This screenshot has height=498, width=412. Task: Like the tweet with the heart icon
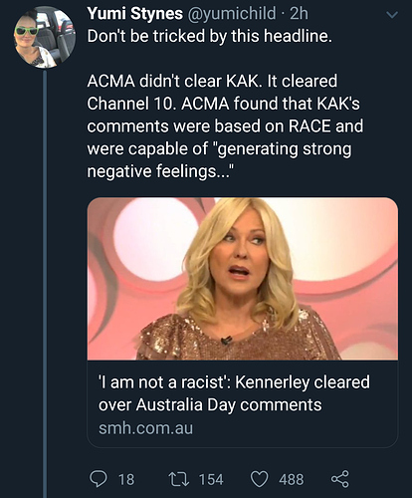point(259,479)
